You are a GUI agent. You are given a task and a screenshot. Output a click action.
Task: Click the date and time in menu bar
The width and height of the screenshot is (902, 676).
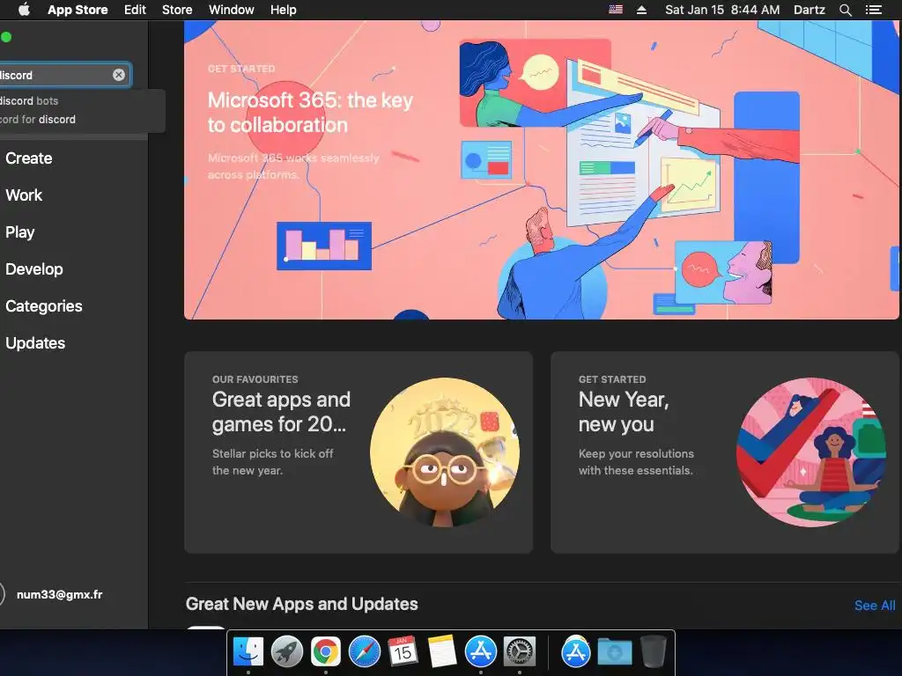pos(722,10)
